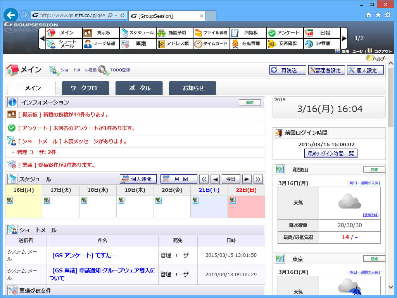This screenshot has width=397, height=298.
Task: Switch to the ポータル tab
Action: [x=139, y=88]
